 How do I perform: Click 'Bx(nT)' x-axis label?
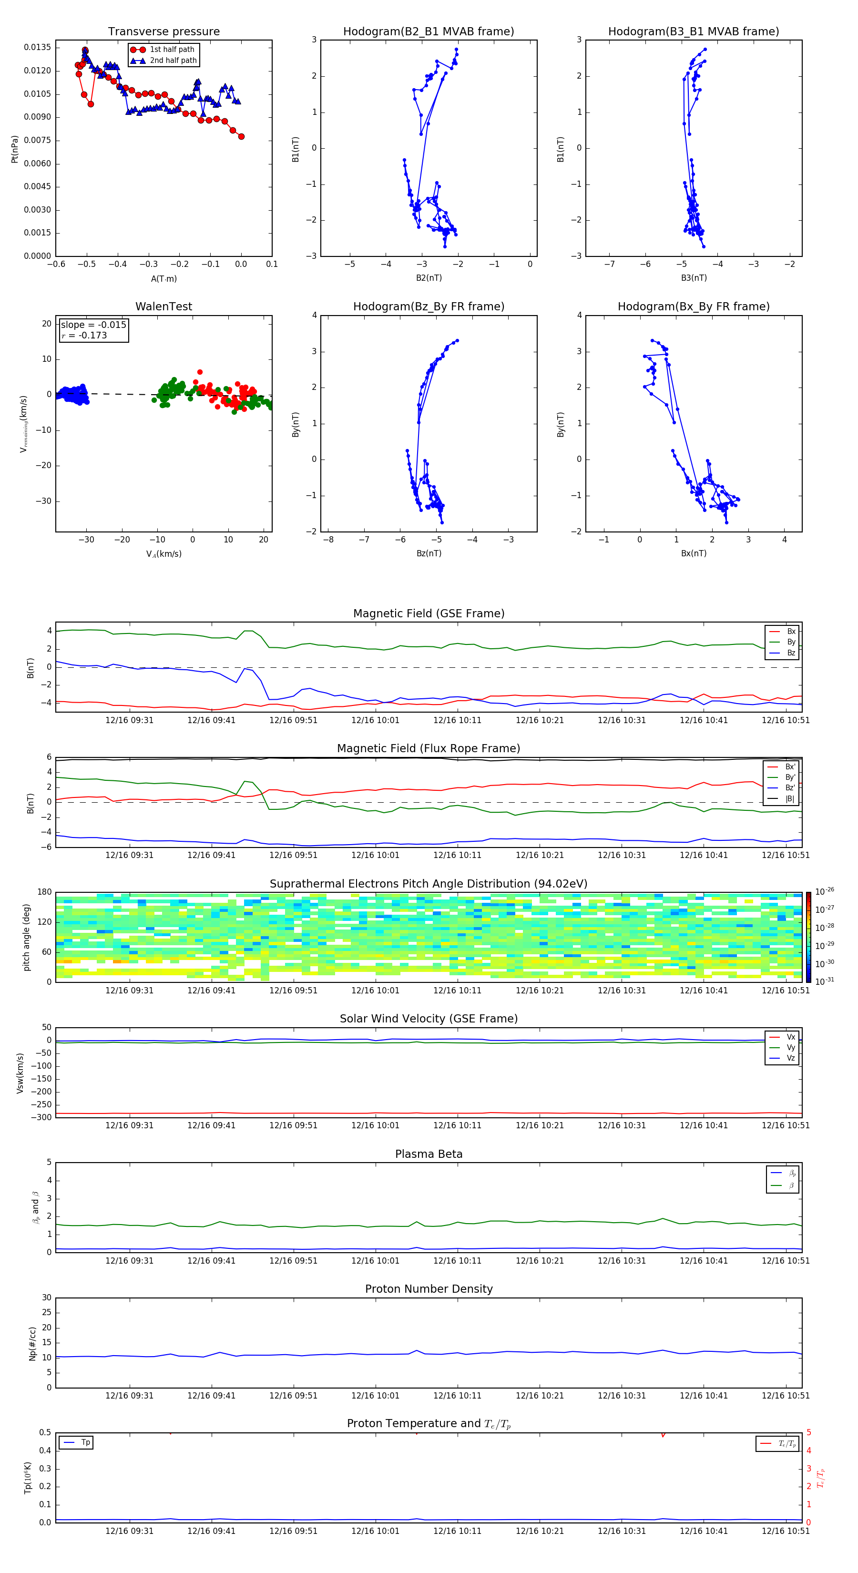(694, 554)
